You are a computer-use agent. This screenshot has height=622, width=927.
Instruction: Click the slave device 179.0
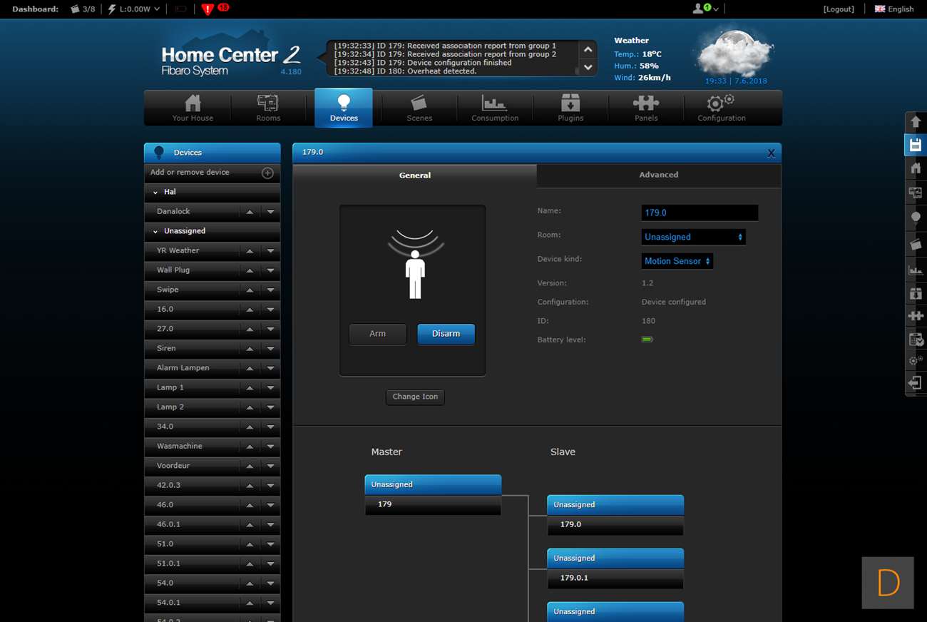(615, 524)
